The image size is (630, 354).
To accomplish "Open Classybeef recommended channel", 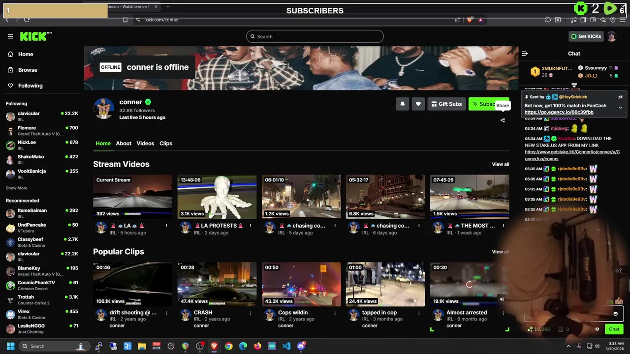I will click(42, 242).
